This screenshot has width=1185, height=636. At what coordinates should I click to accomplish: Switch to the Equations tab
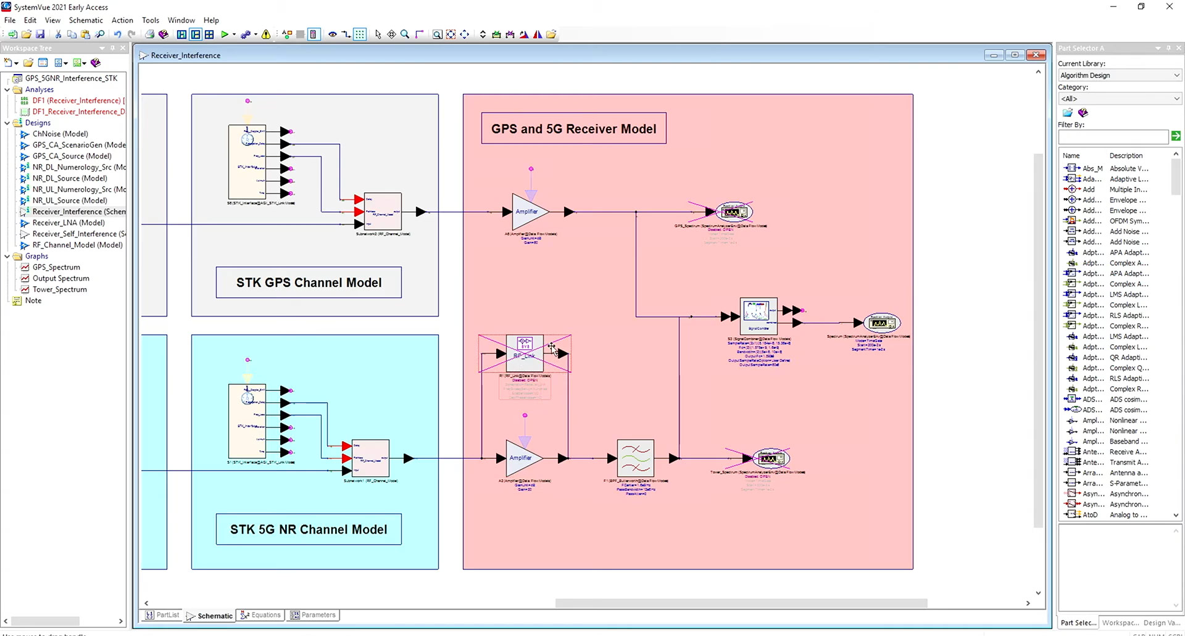[x=260, y=615]
